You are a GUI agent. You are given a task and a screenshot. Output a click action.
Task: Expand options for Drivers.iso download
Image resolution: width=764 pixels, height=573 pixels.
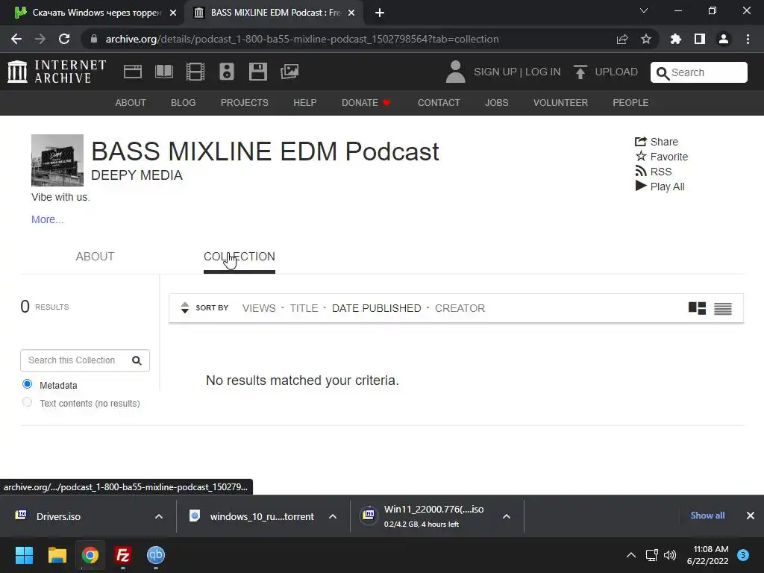point(159,516)
